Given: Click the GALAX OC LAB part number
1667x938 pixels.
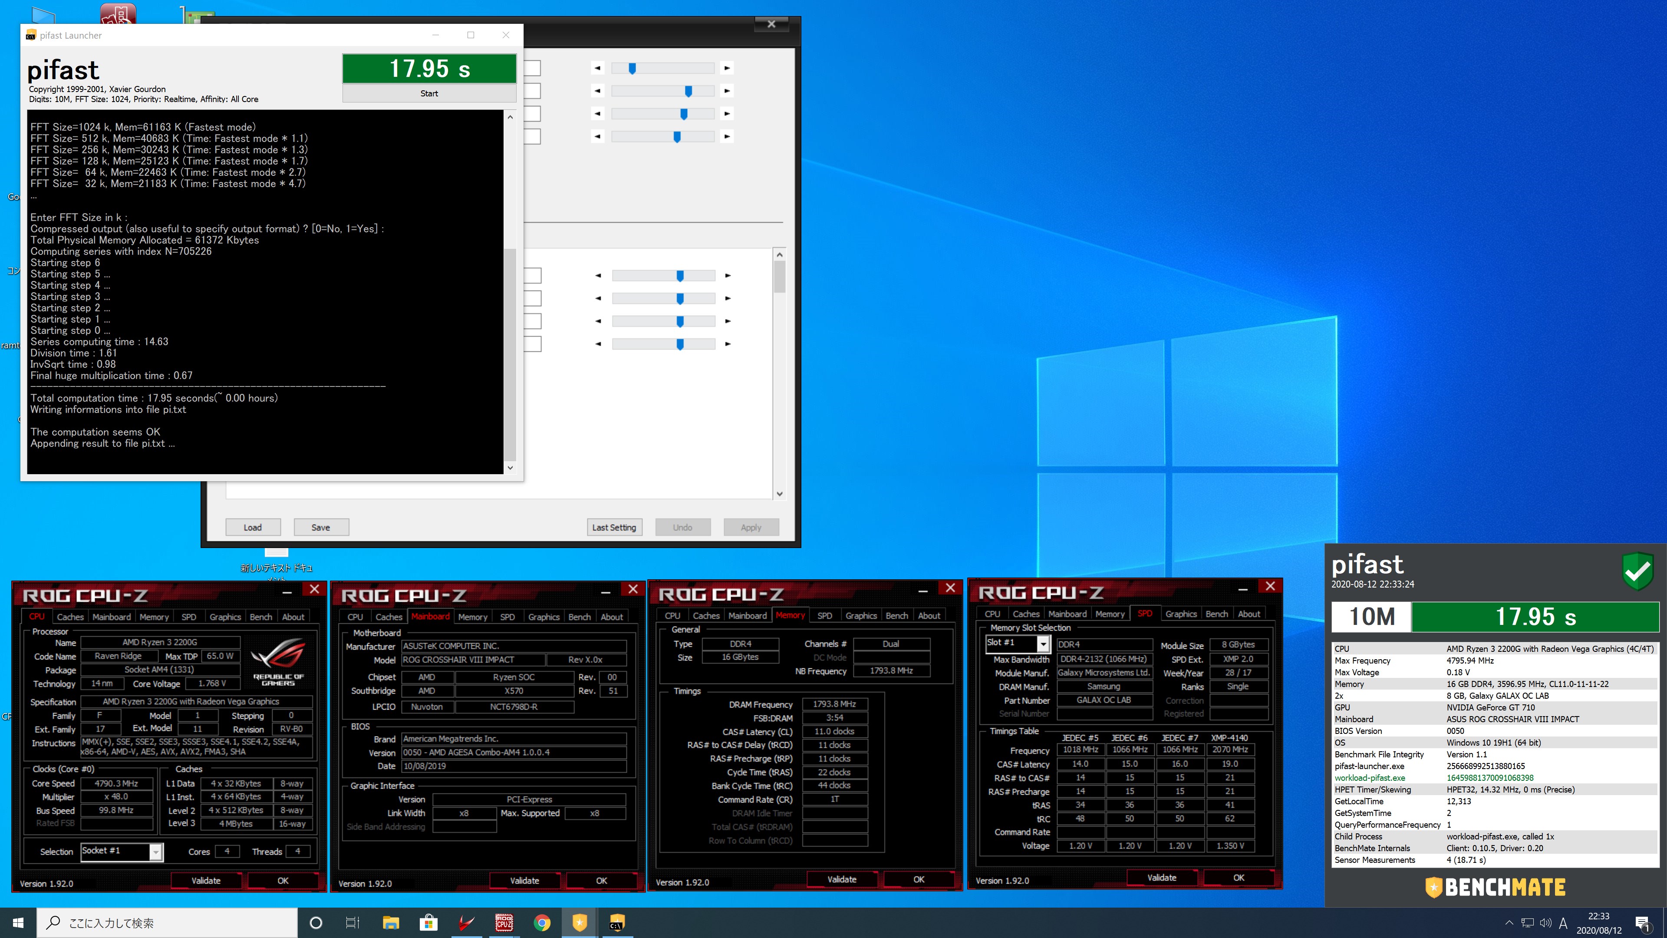Looking at the screenshot, I should [x=1104, y=700].
